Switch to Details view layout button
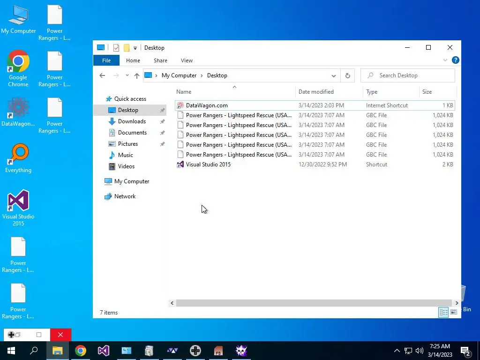480x360 pixels. tap(443, 312)
